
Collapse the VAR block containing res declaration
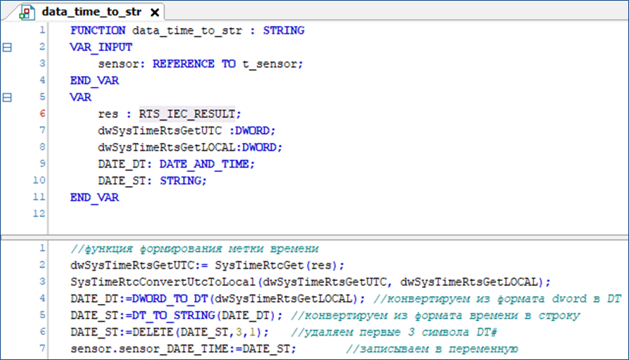tap(8, 97)
